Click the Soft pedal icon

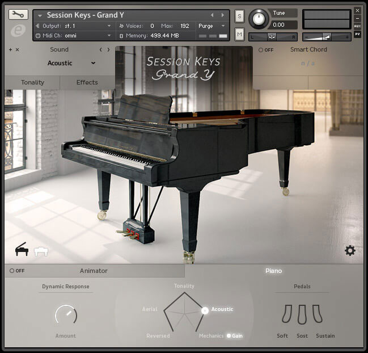tap(287, 314)
